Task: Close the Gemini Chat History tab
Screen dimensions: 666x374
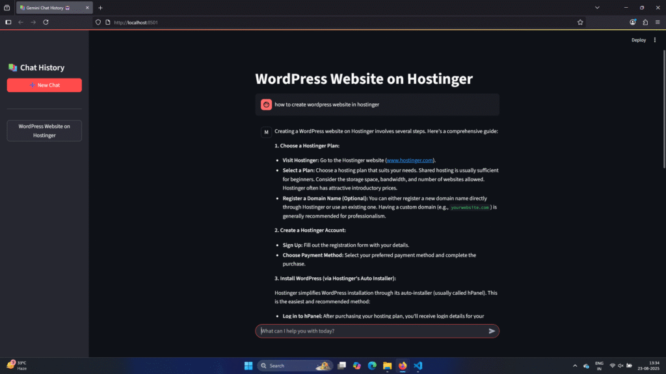Action: (x=87, y=8)
